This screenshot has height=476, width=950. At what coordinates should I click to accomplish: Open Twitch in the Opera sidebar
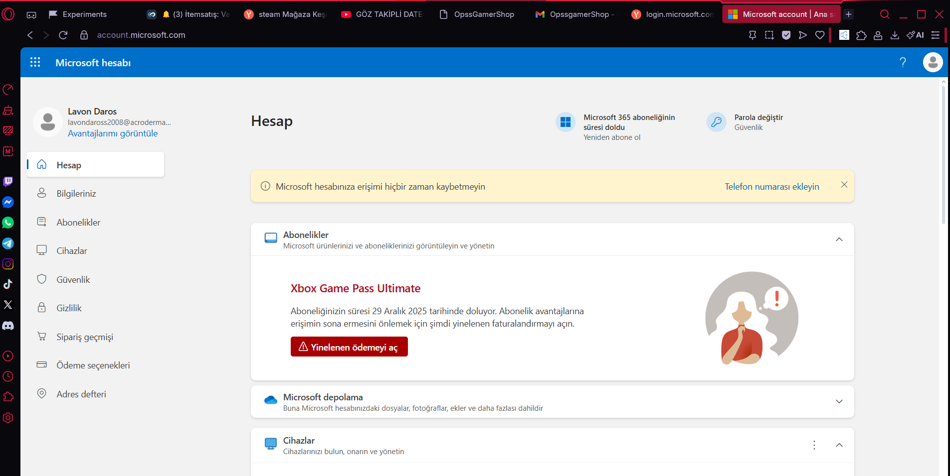(x=8, y=182)
